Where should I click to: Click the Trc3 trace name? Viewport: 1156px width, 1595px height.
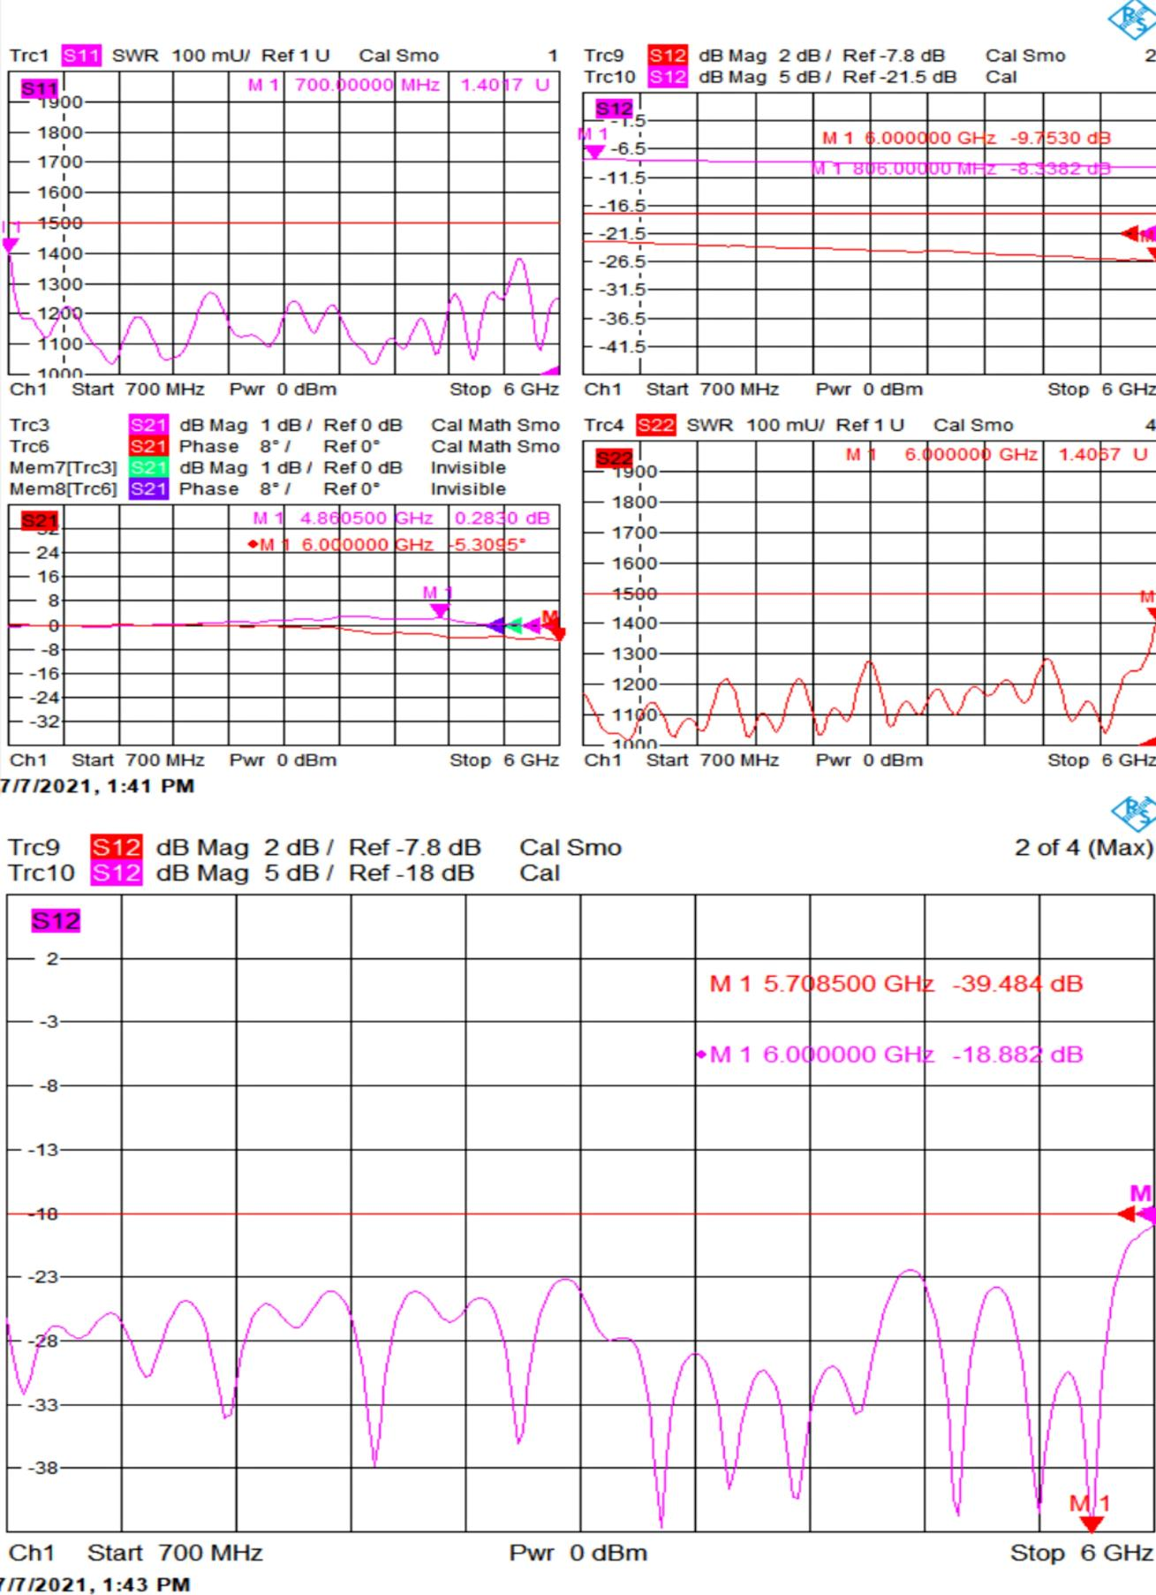[29, 426]
